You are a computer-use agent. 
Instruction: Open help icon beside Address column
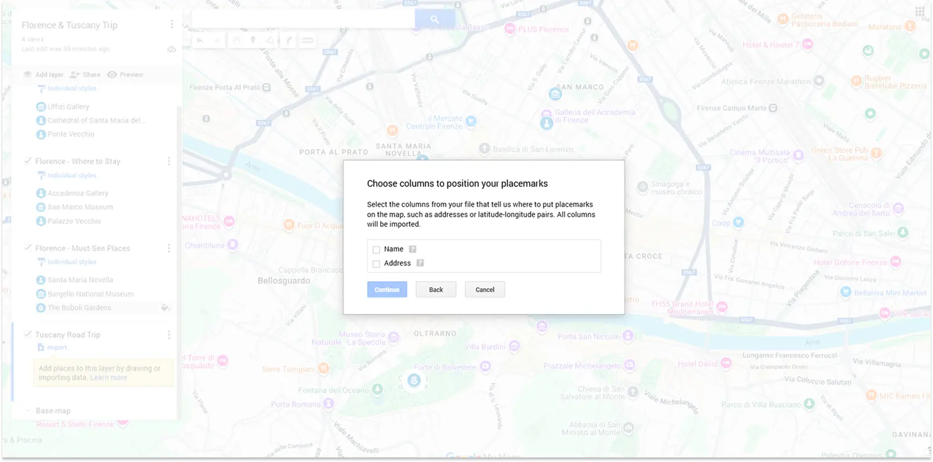[420, 263]
